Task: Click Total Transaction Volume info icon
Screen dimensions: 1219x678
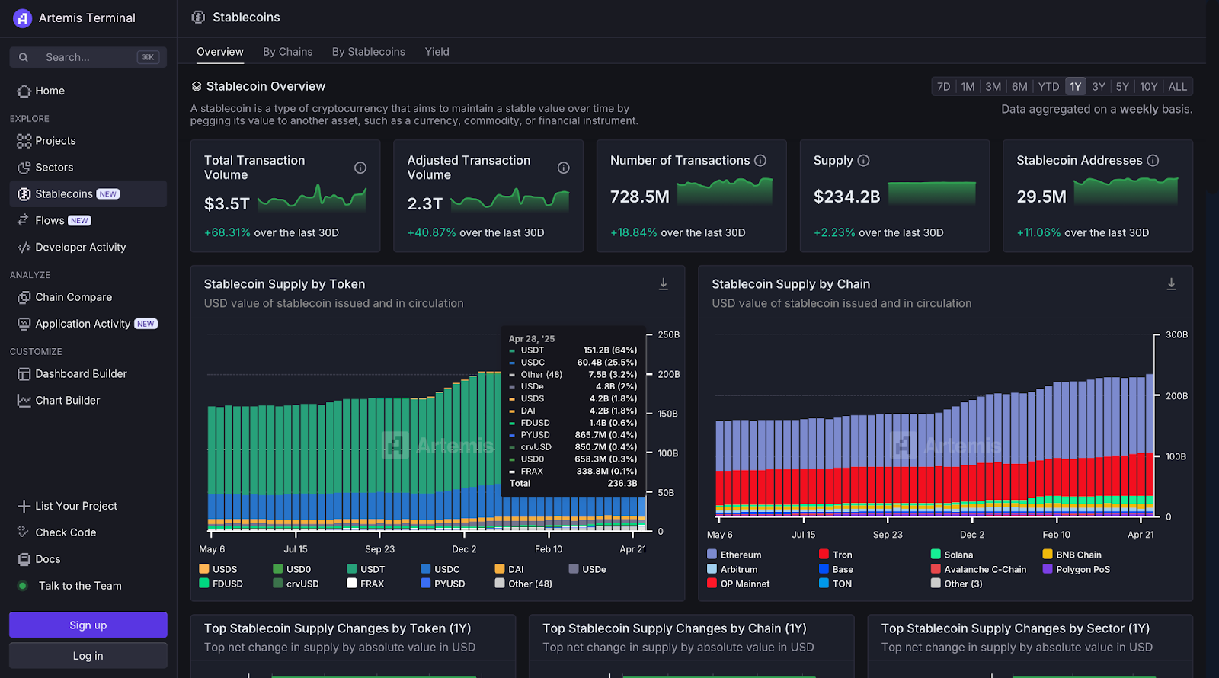Action: [x=360, y=168]
